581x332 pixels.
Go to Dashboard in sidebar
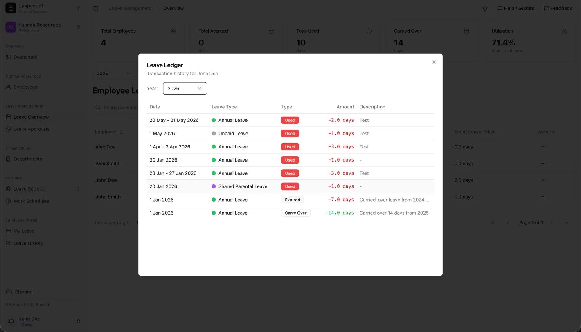click(25, 57)
